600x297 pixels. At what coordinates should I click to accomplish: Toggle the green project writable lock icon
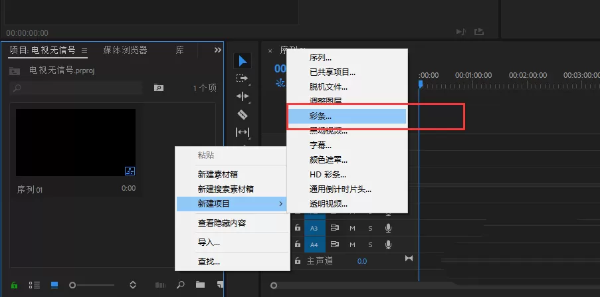pyautogui.click(x=14, y=285)
